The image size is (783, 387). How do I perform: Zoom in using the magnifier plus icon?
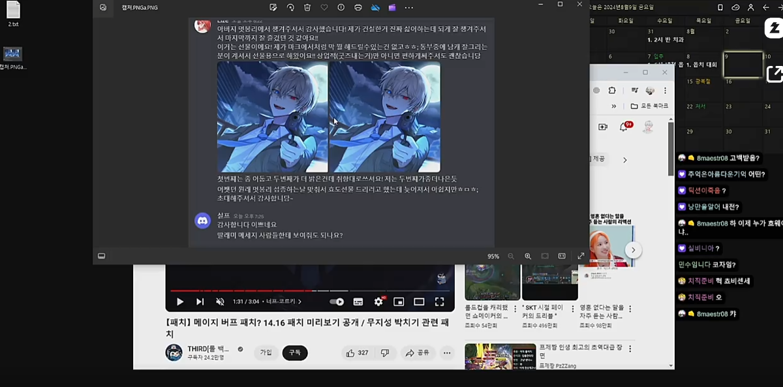pos(528,256)
